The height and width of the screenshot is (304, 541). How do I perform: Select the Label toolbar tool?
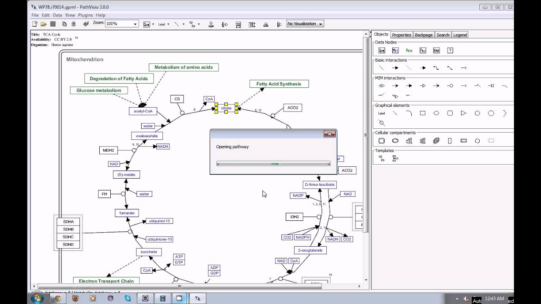click(161, 24)
